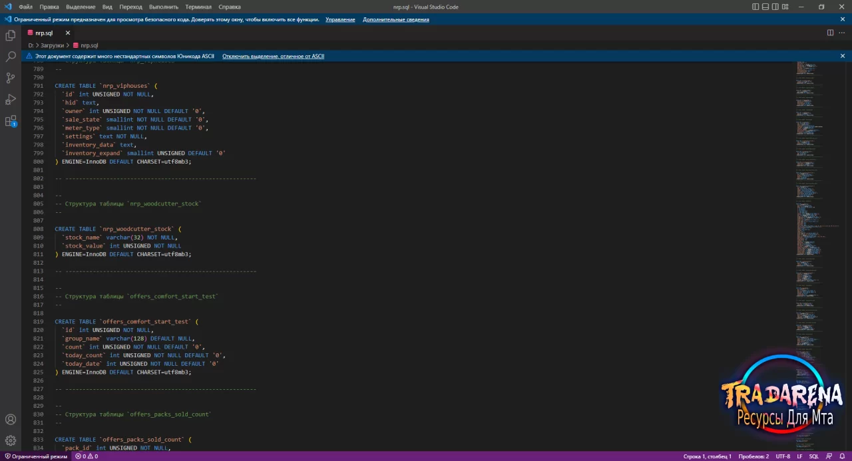Screen dimensions: 852x461
Task: Select the nrp.sql editor tab
Action: pos(45,33)
